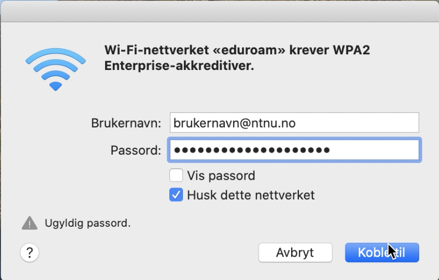The width and height of the screenshot is (439, 280).
Task: Click the 'Vis passord' label text
Action: point(221,176)
